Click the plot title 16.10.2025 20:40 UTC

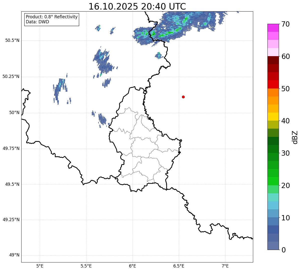[x=137, y=7]
